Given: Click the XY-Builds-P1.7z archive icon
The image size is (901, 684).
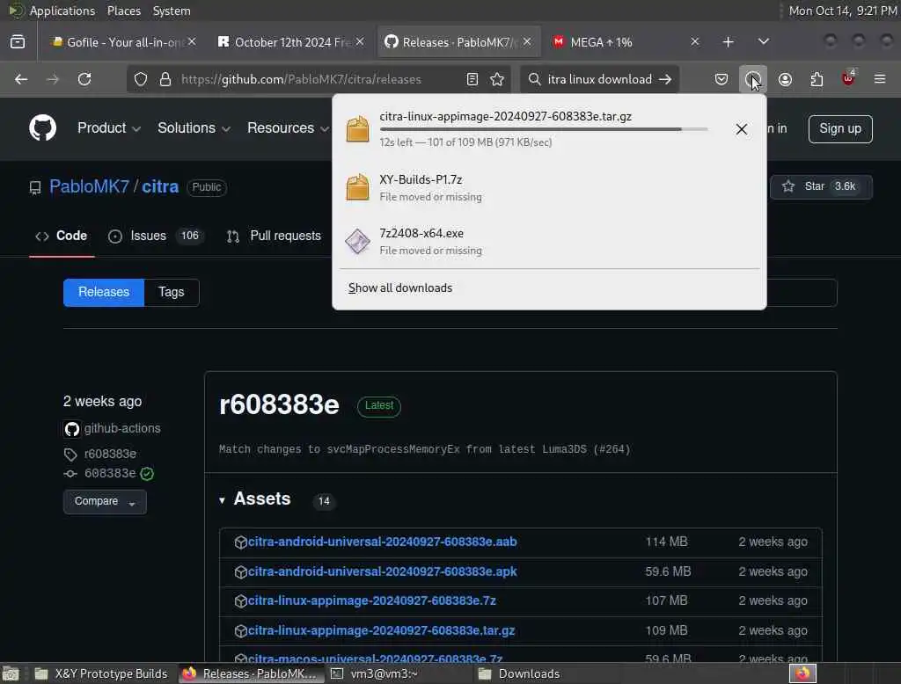Looking at the screenshot, I should pos(357,186).
